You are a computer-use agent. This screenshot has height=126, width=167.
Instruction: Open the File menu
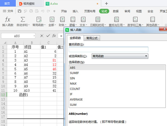(x=8, y=11)
